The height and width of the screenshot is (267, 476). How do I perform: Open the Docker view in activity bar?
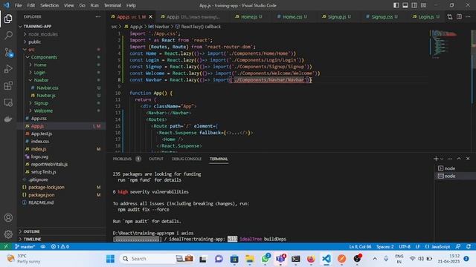pos(8,119)
